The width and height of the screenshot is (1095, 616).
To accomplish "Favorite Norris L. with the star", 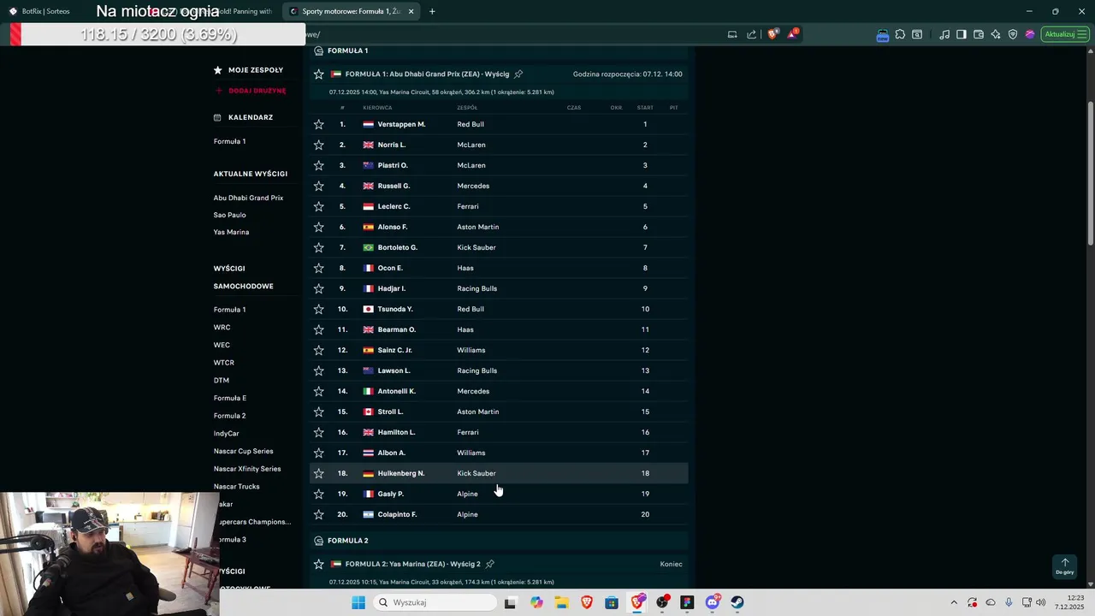I will 319,145.
